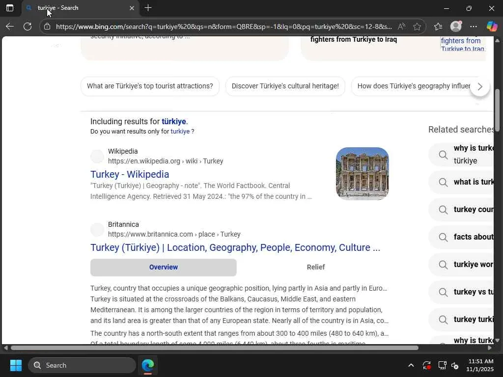Search related 'what is turk' suggestion
This screenshot has height=377, width=503.
pos(461,182)
